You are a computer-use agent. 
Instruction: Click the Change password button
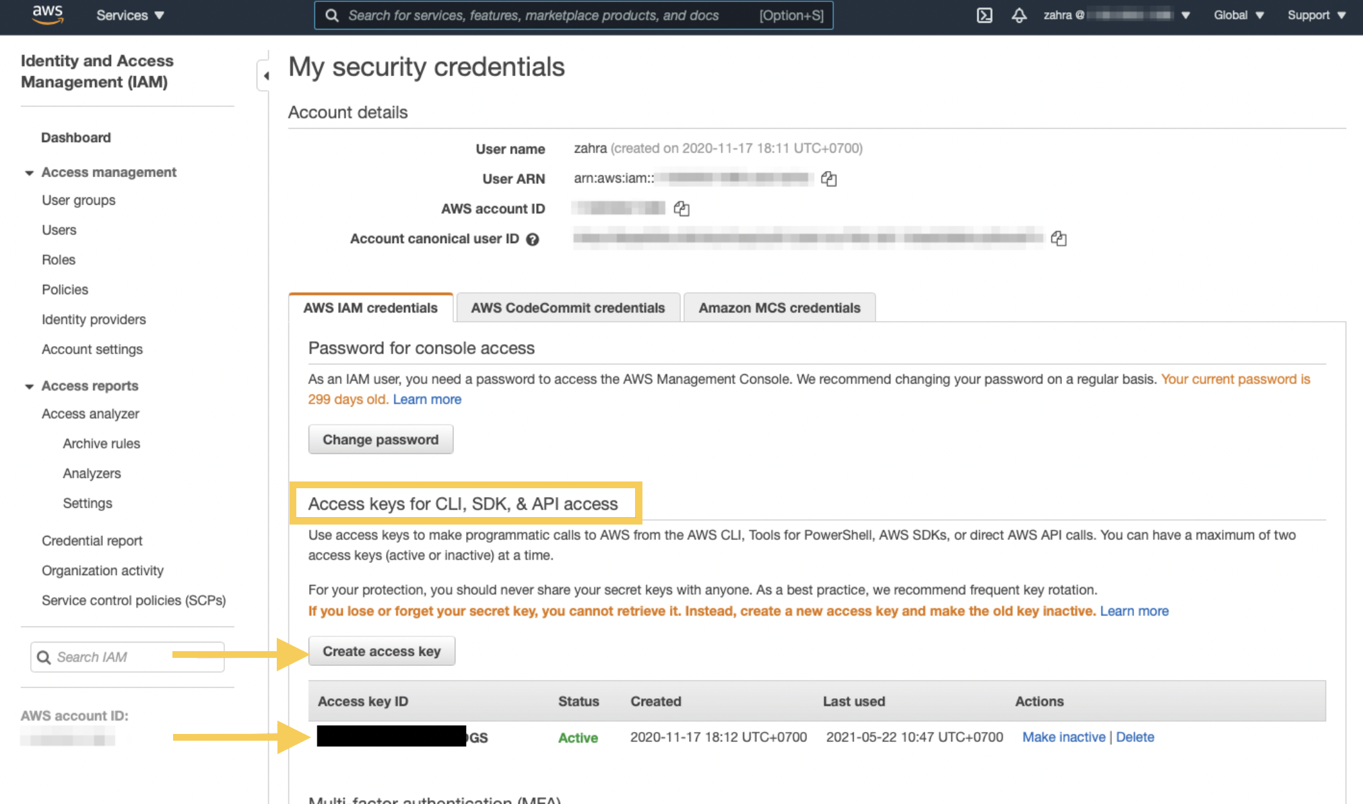380,440
